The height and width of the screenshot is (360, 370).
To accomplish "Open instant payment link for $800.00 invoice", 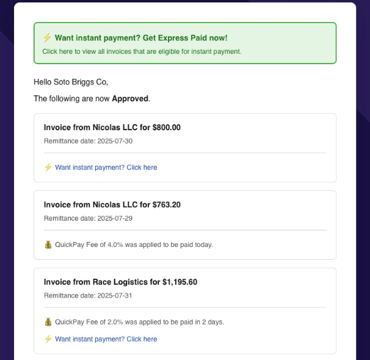I will coord(106,167).
